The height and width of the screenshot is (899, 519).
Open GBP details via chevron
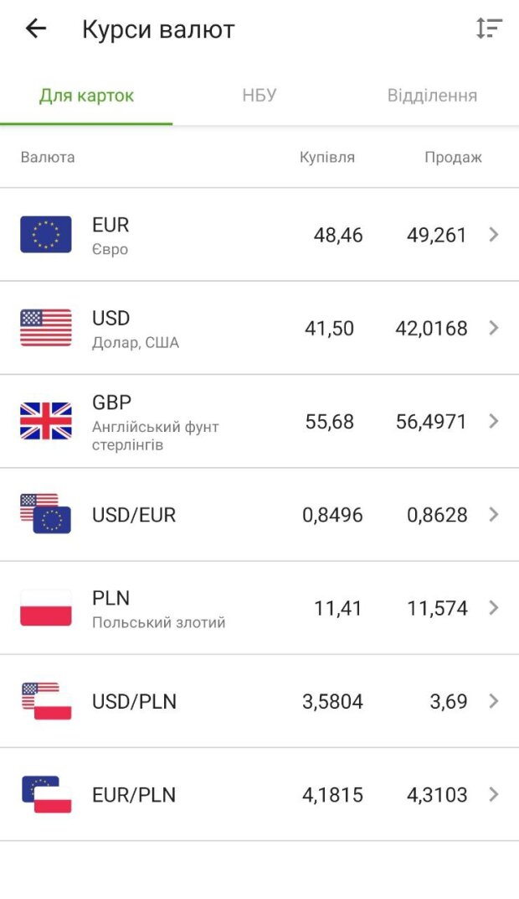pos(493,421)
